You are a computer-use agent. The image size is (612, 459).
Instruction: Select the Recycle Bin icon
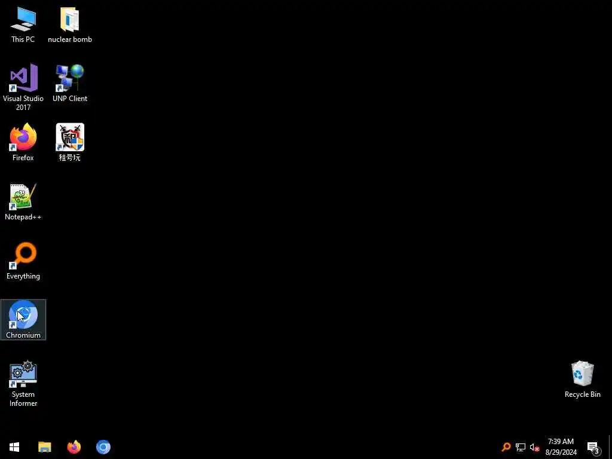click(x=582, y=380)
